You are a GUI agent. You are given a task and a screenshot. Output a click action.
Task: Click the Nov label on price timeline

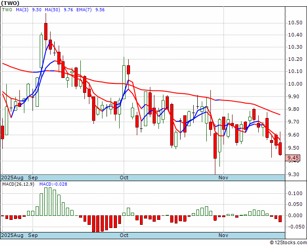pyautogui.click(x=223, y=178)
